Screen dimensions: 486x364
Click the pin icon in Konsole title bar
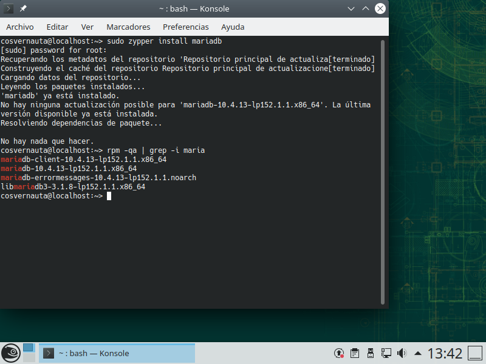tap(23, 8)
